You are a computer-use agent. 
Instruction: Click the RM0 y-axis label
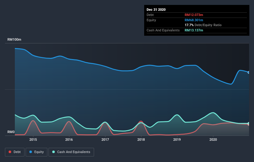(x=11, y=132)
